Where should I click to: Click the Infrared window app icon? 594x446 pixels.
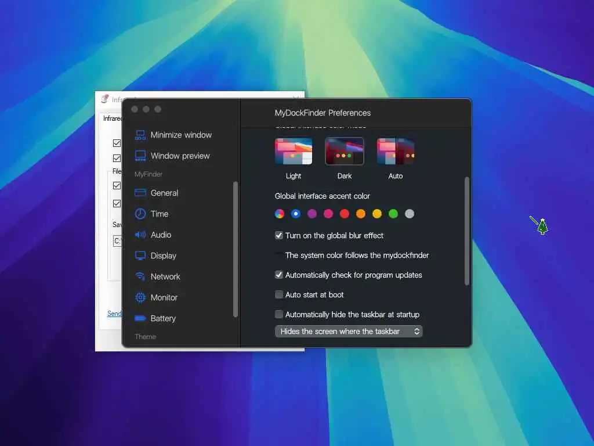coord(105,99)
